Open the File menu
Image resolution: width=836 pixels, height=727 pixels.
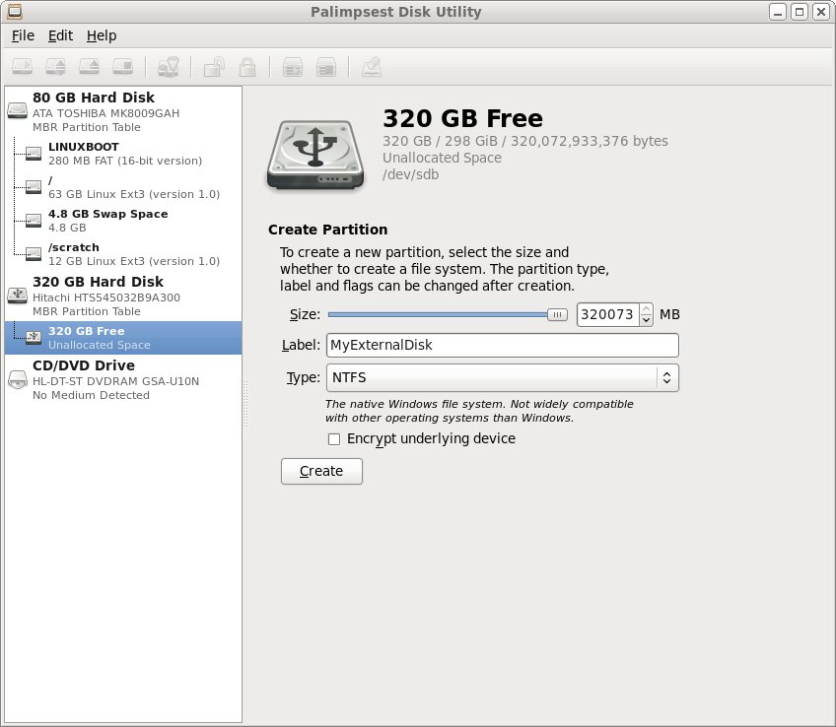click(23, 35)
